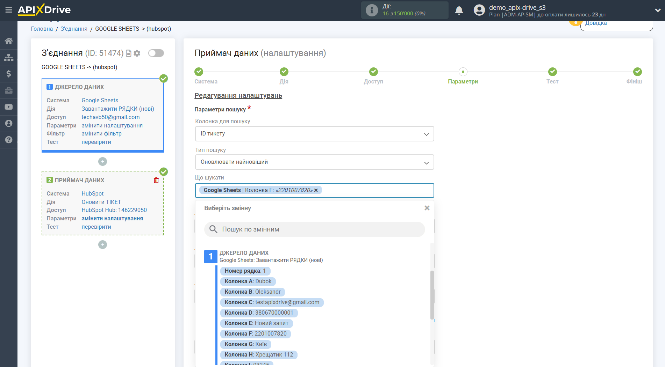Select variable Колонка C email
Viewport: 665px width, 367px height.
272,302
